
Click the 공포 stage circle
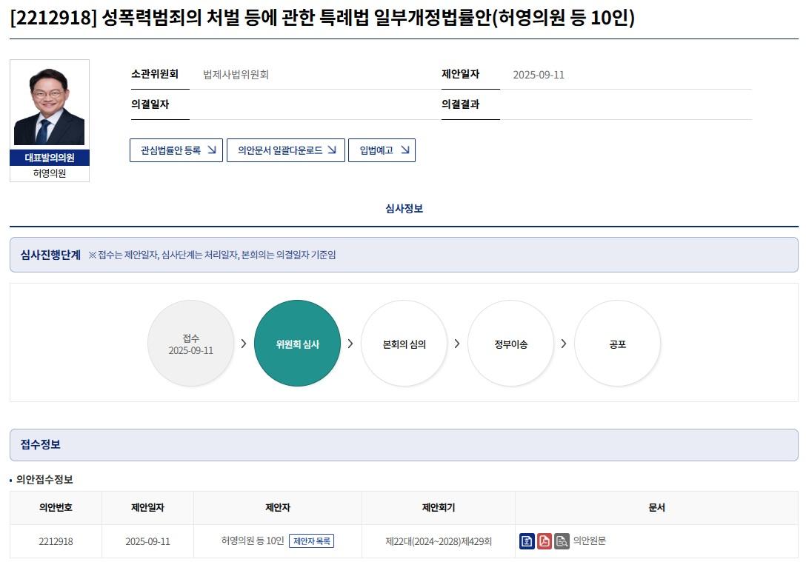point(617,343)
